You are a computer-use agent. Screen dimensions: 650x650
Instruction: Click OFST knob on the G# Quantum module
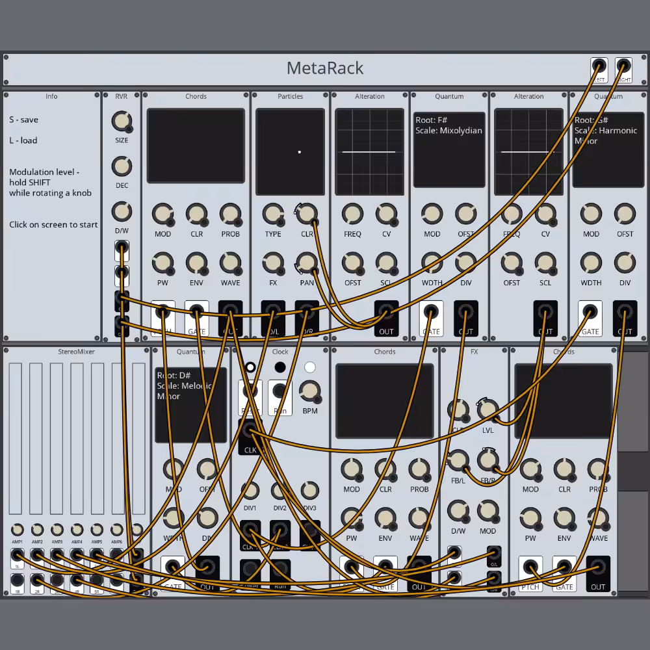pyautogui.click(x=625, y=214)
